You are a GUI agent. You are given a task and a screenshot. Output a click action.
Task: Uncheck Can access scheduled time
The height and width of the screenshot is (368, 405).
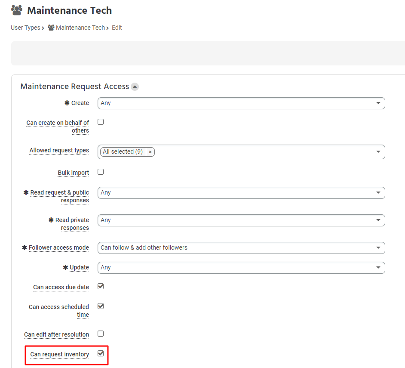coord(101,306)
